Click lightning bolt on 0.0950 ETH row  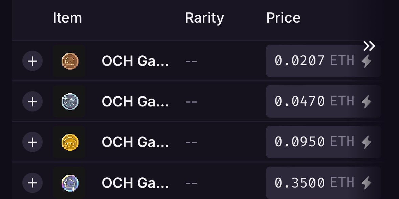[367, 142]
